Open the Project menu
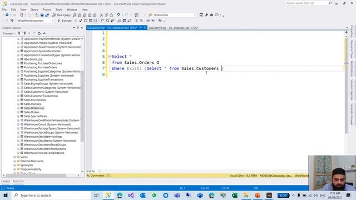 coord(47,9)
